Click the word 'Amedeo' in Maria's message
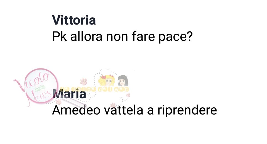The width and height of the screenshot is (267, 144). (76, 110)
